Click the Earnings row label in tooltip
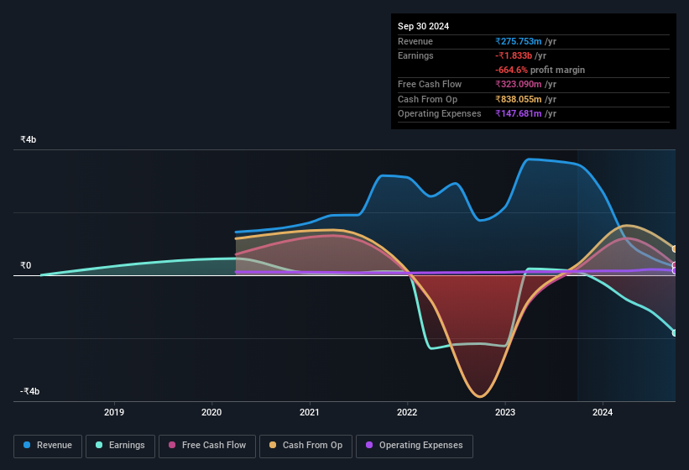The width and height of the screenshot is (689, 470). (x=415, y=55)
